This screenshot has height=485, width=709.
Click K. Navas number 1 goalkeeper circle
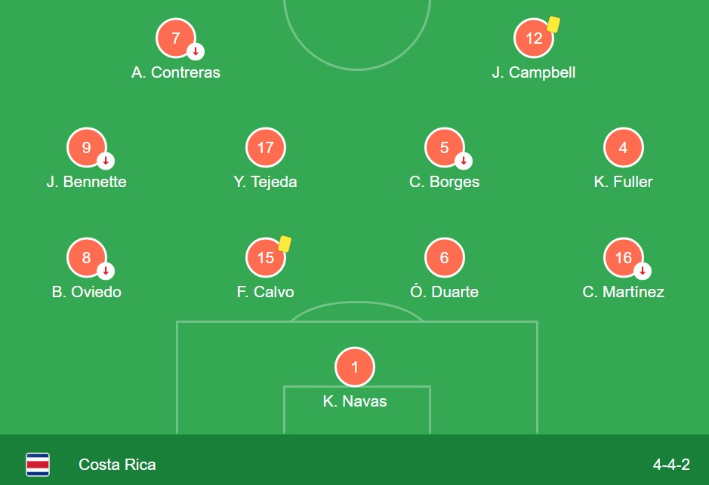355,367
